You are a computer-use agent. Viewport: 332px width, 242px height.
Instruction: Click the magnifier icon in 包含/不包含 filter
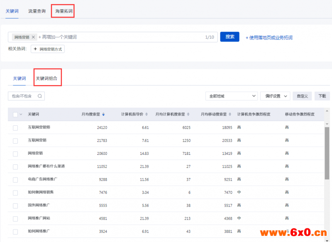tap(39, 96)
